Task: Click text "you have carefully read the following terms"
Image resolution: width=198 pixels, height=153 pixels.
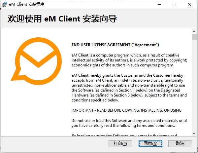Action: (x=109, y=126)
